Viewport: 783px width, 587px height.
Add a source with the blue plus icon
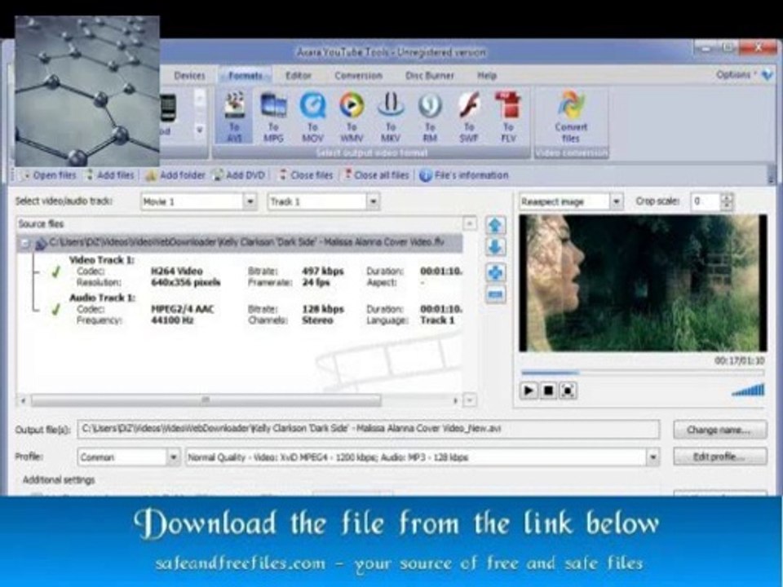coord(495,272)
